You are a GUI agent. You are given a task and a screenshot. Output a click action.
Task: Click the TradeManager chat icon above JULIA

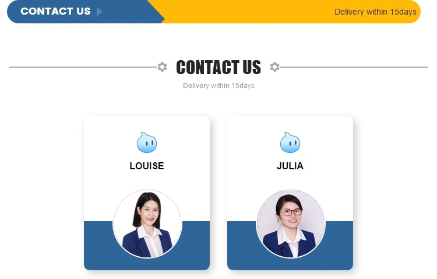[x=290, y=142]
